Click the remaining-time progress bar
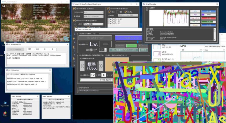The height and width of the screenshot is (123, 226). 96,80
